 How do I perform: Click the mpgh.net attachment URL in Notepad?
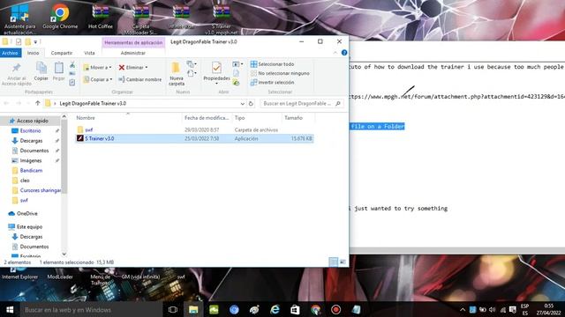pyautogui.click(x=457, y=97)
